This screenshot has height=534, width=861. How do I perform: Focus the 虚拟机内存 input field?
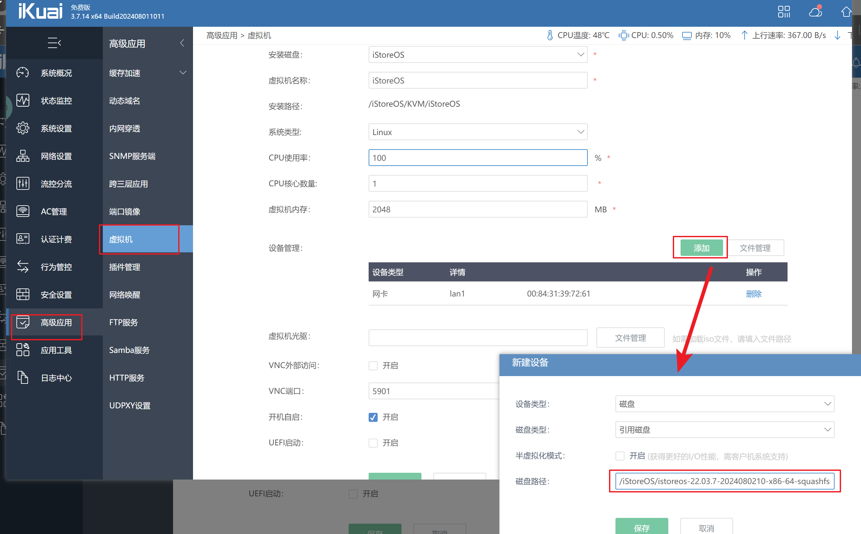478,209
